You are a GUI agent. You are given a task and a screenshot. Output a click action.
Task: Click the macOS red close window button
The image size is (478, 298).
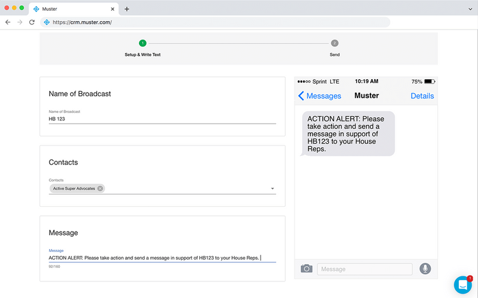7,8
